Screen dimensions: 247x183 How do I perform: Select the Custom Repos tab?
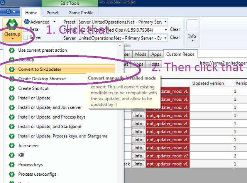click(180, 54)
